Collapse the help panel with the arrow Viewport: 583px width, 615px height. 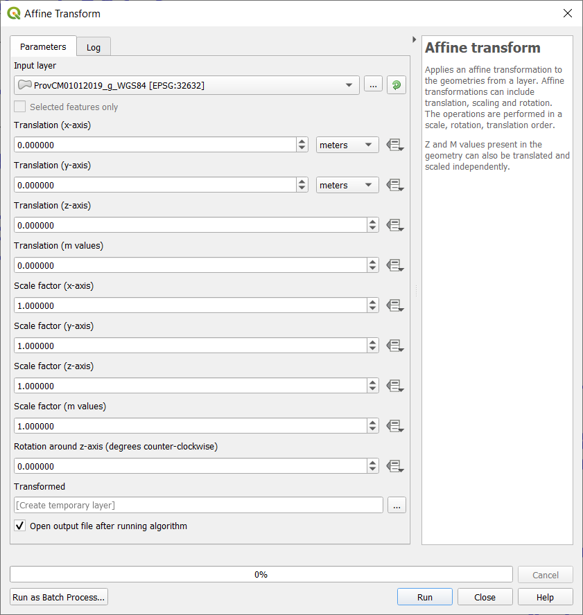click(x=414, y=39)
